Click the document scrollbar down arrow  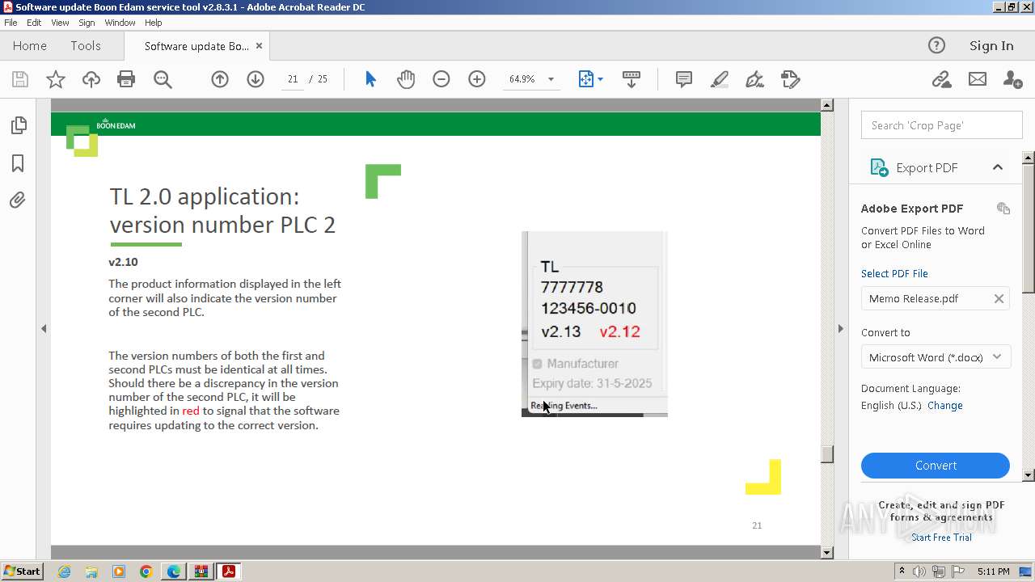(x=826, y=553)
